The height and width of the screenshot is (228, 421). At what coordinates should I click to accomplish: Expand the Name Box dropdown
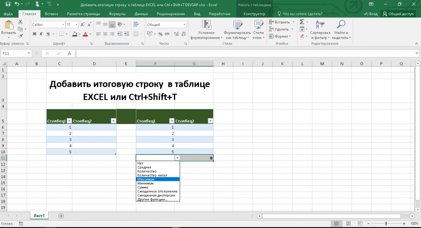click(29, 53)
